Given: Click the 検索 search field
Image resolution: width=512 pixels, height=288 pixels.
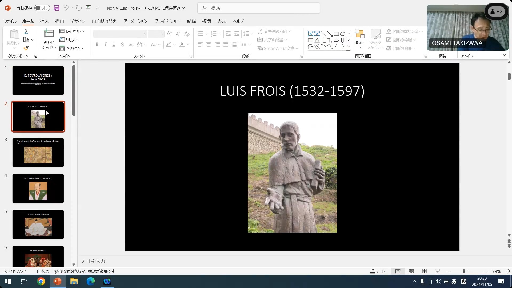Looking at the screenshot, I should click(x=259, y=8).
